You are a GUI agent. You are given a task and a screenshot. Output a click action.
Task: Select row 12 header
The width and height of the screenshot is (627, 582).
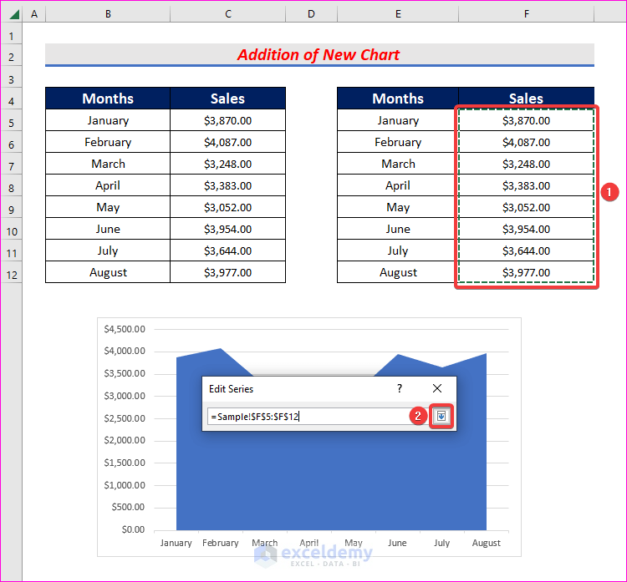pos(11,275)
